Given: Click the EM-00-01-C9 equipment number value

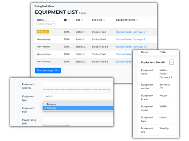Looking at the screenshot, I should point(165,86).
